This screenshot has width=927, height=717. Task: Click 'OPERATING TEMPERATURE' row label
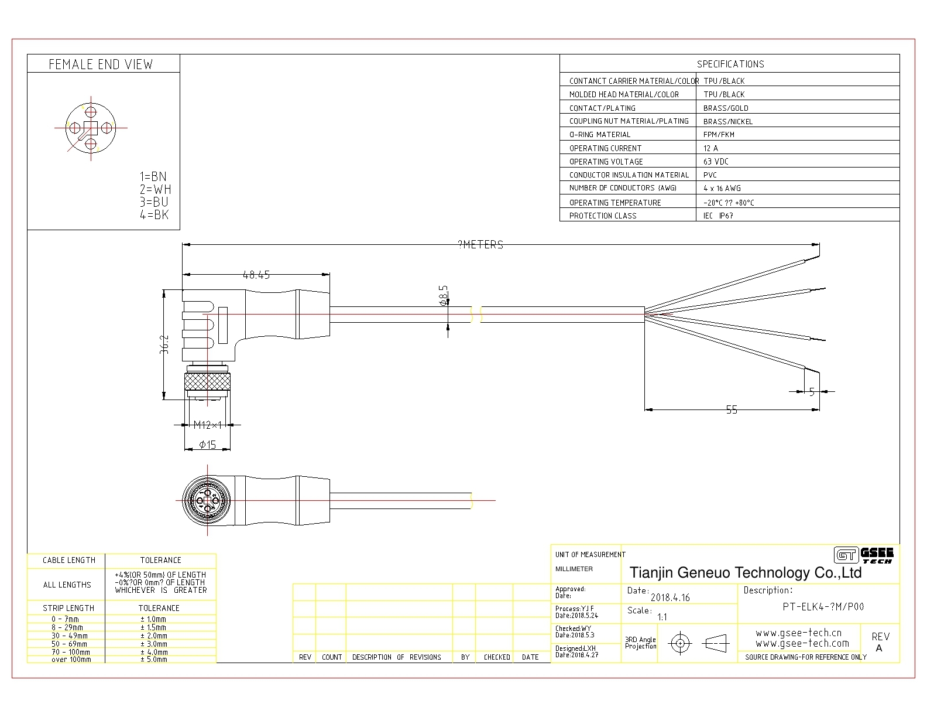(615, 202)
